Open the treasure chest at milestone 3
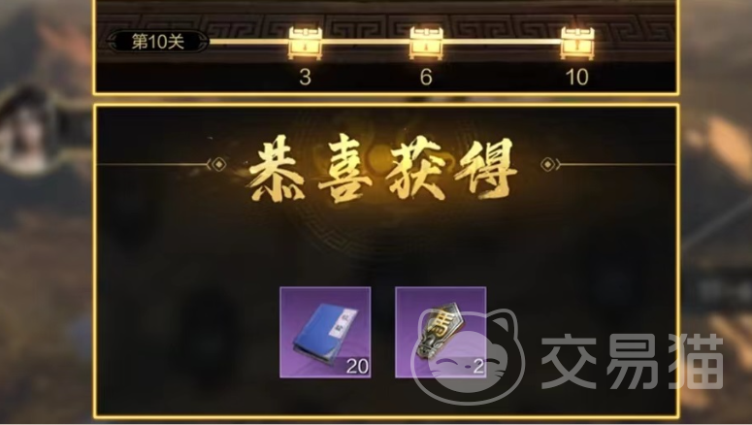 [305, 43]
